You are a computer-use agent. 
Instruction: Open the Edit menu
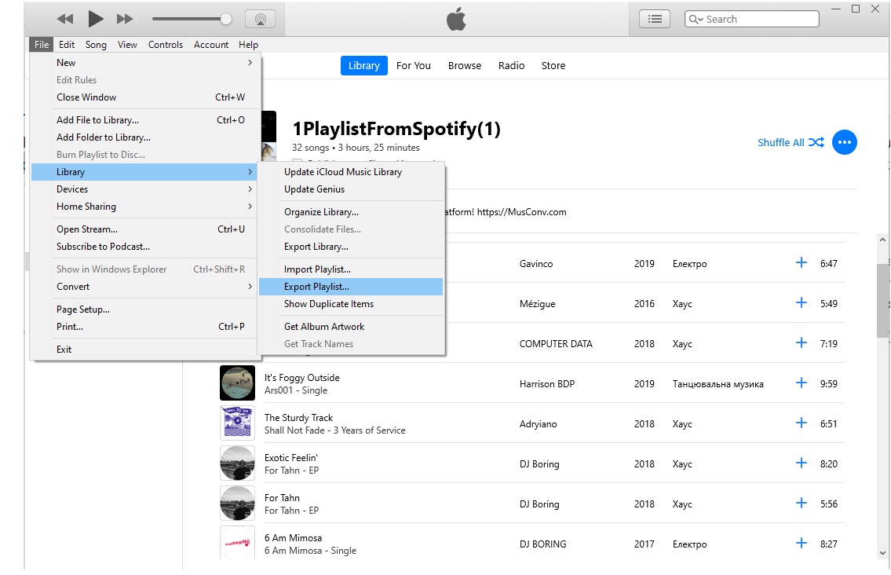pyautogui.click(x=67, y=44)
